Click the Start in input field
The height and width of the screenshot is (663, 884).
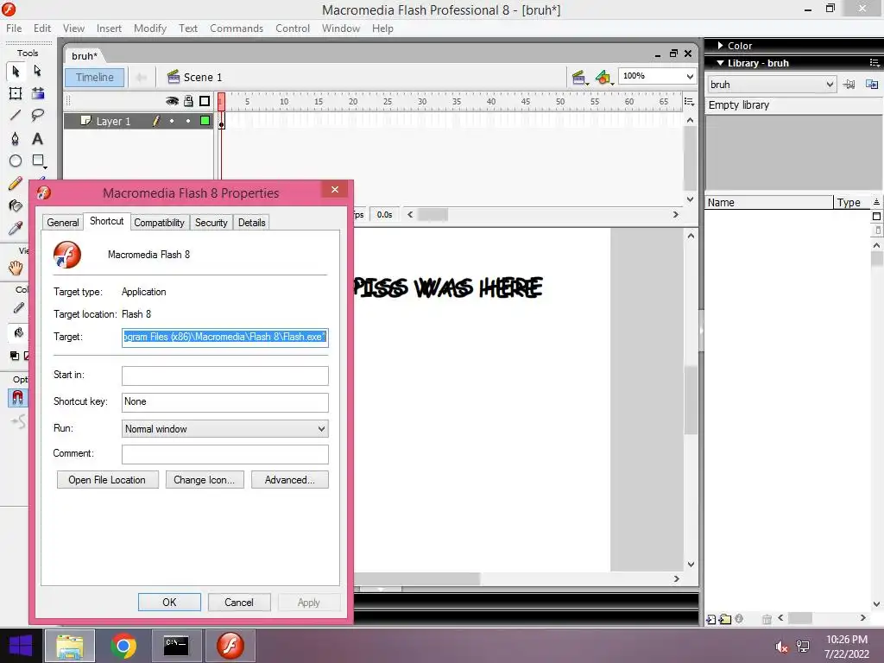[225, 376]
